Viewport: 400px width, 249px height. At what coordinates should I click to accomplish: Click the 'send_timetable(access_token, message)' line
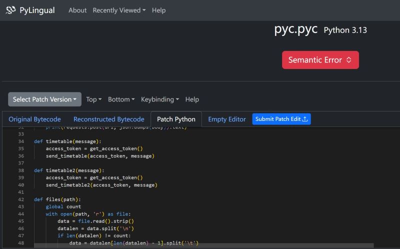point(100,156)
